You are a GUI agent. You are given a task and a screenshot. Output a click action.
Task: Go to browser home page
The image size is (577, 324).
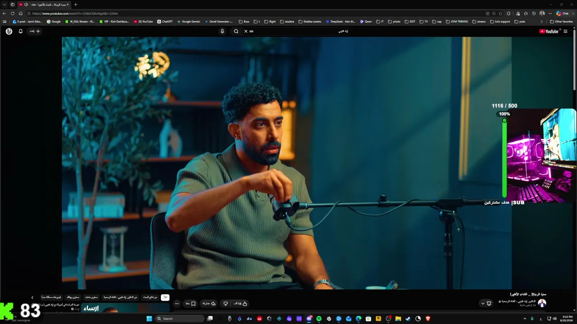pyautogui.click(x=21, y=13)
